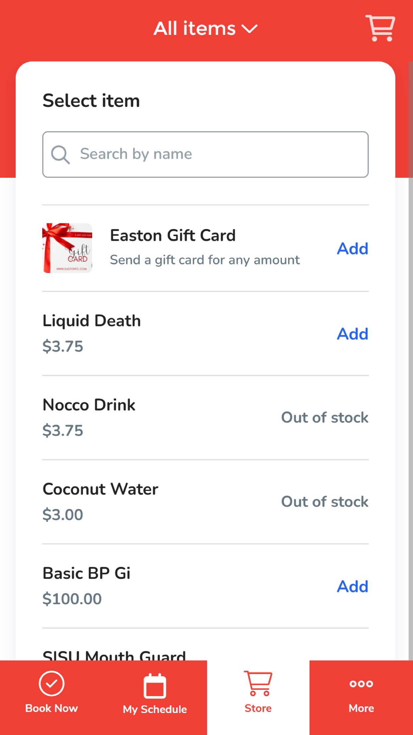Open the Easton Gift Card thumbnail image

pyautogui.click(x=67, y=248)
